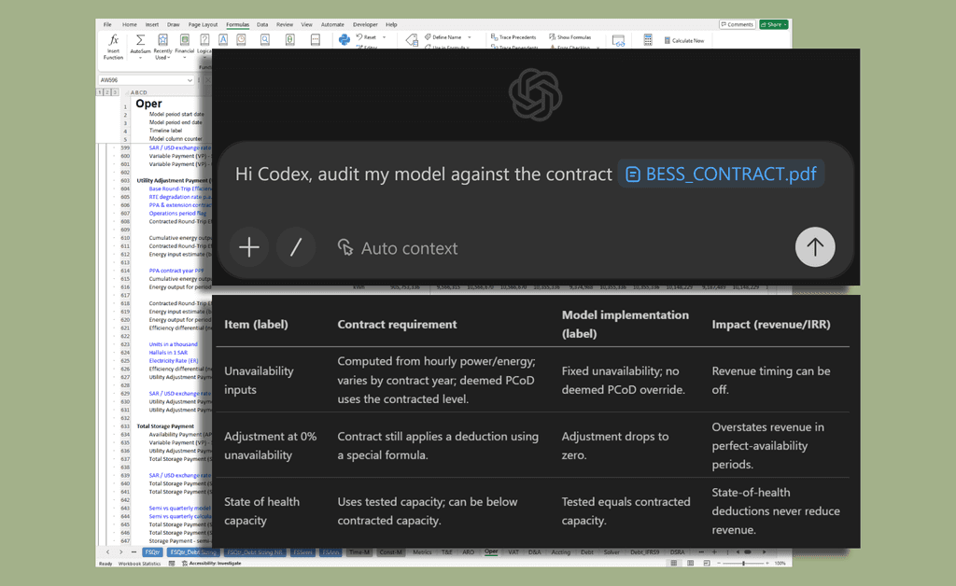Click the zoom in plus button
Screen dimensions: 956x586
pos(767,564)
